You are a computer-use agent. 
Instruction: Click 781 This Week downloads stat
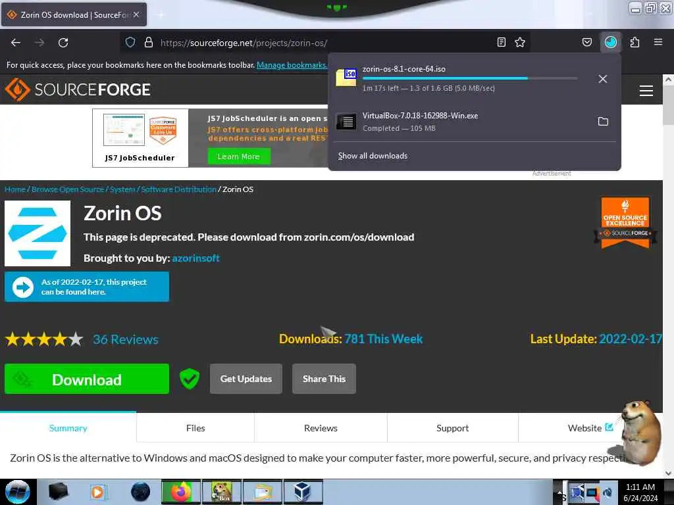tap(384, 339)
